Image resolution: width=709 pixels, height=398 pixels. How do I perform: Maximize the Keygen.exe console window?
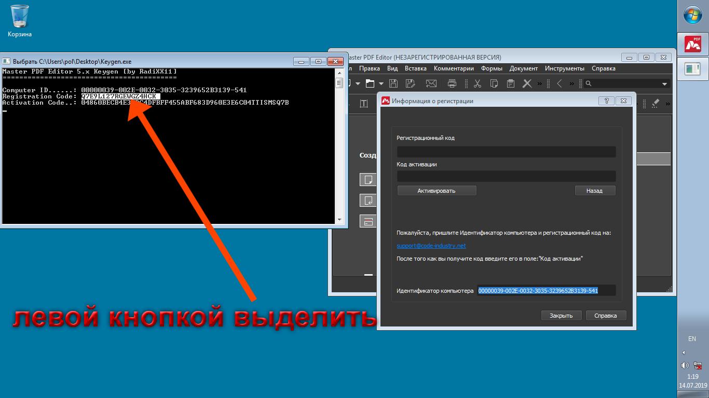pyautogui.click(x=318, y=61)
